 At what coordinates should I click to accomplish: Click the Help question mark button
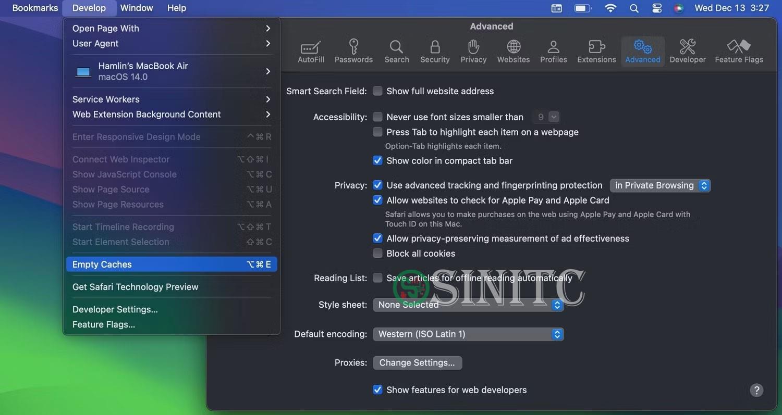pos(756,390)
